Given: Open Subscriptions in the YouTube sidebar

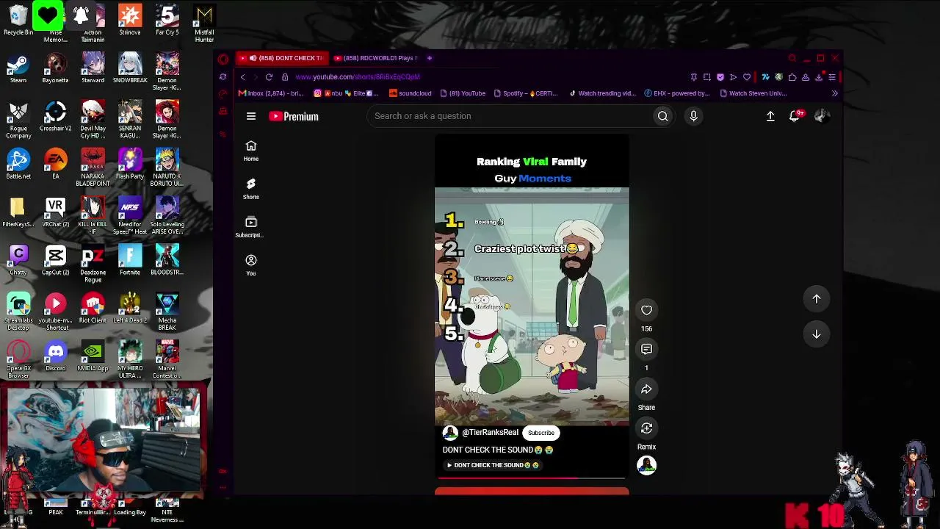Looking at the screenshot, I should click(251, 227).
